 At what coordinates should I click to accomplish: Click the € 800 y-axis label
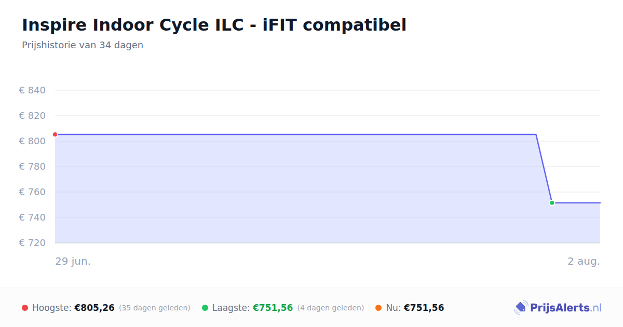coord(33,141)
